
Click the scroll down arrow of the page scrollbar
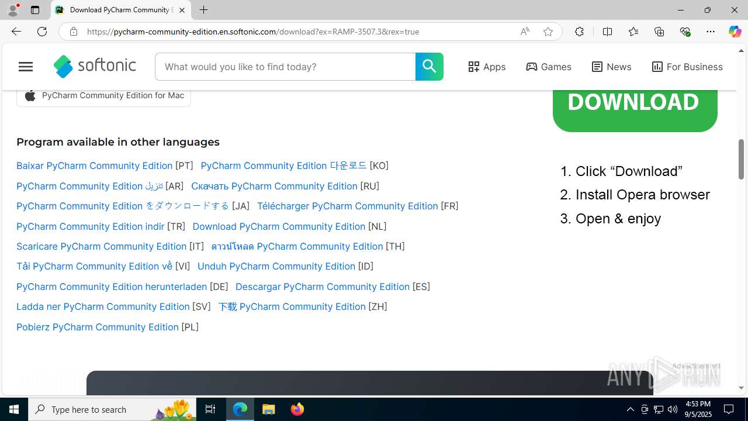pos(742,388)
